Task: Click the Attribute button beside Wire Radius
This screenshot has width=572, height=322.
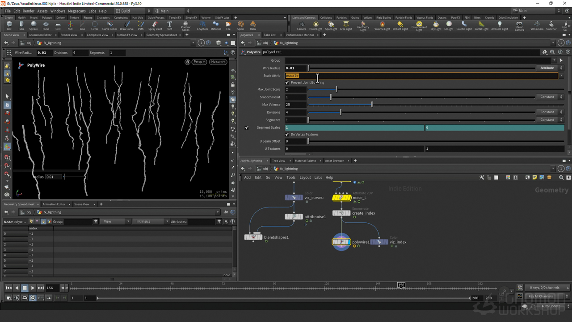Action: click(x=547, y=68)
